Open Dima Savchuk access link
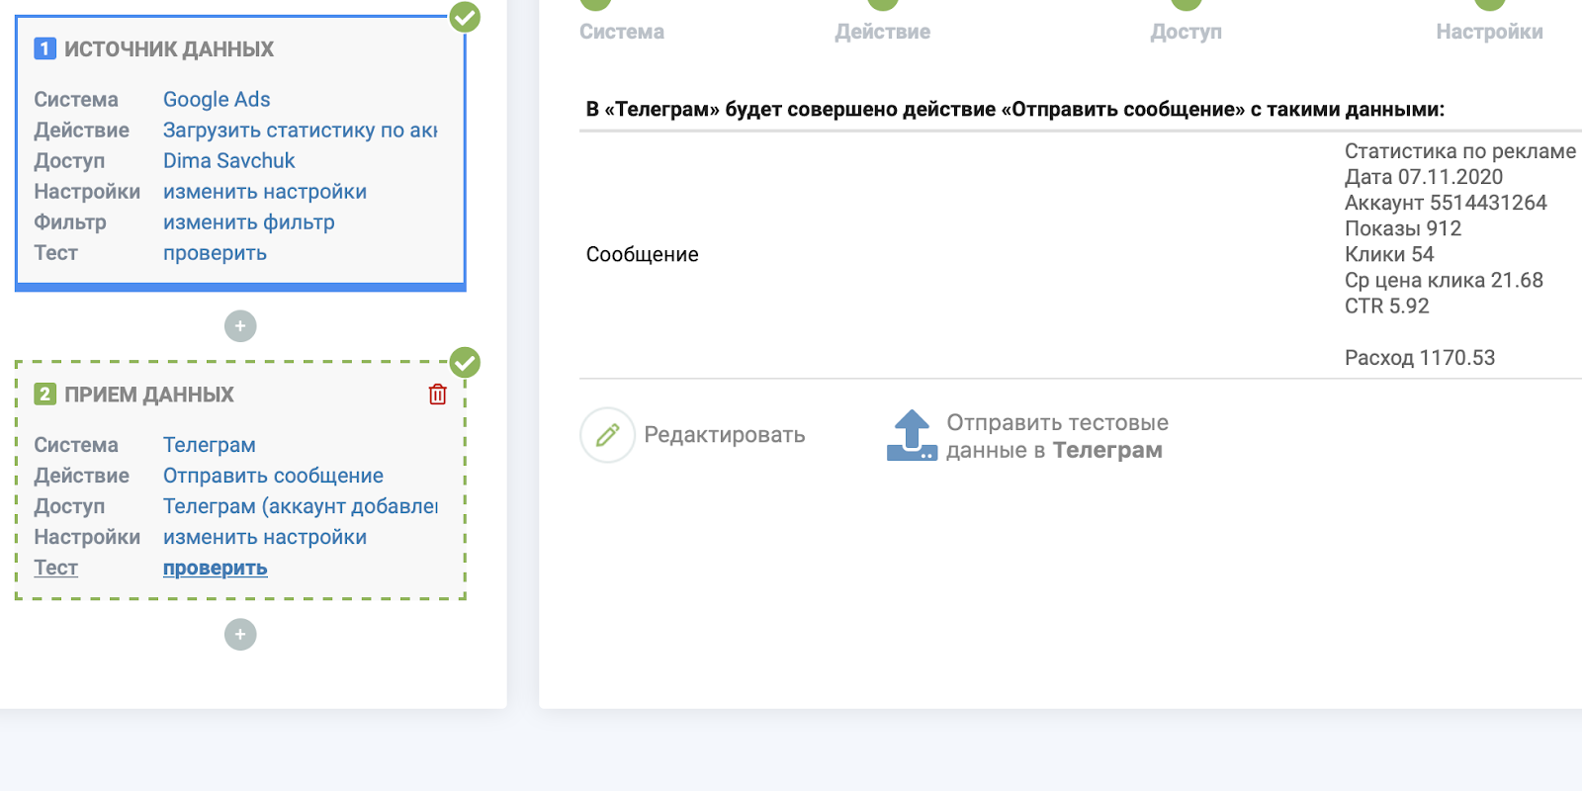Screen dimensions: 1582x791 [229, 160]
